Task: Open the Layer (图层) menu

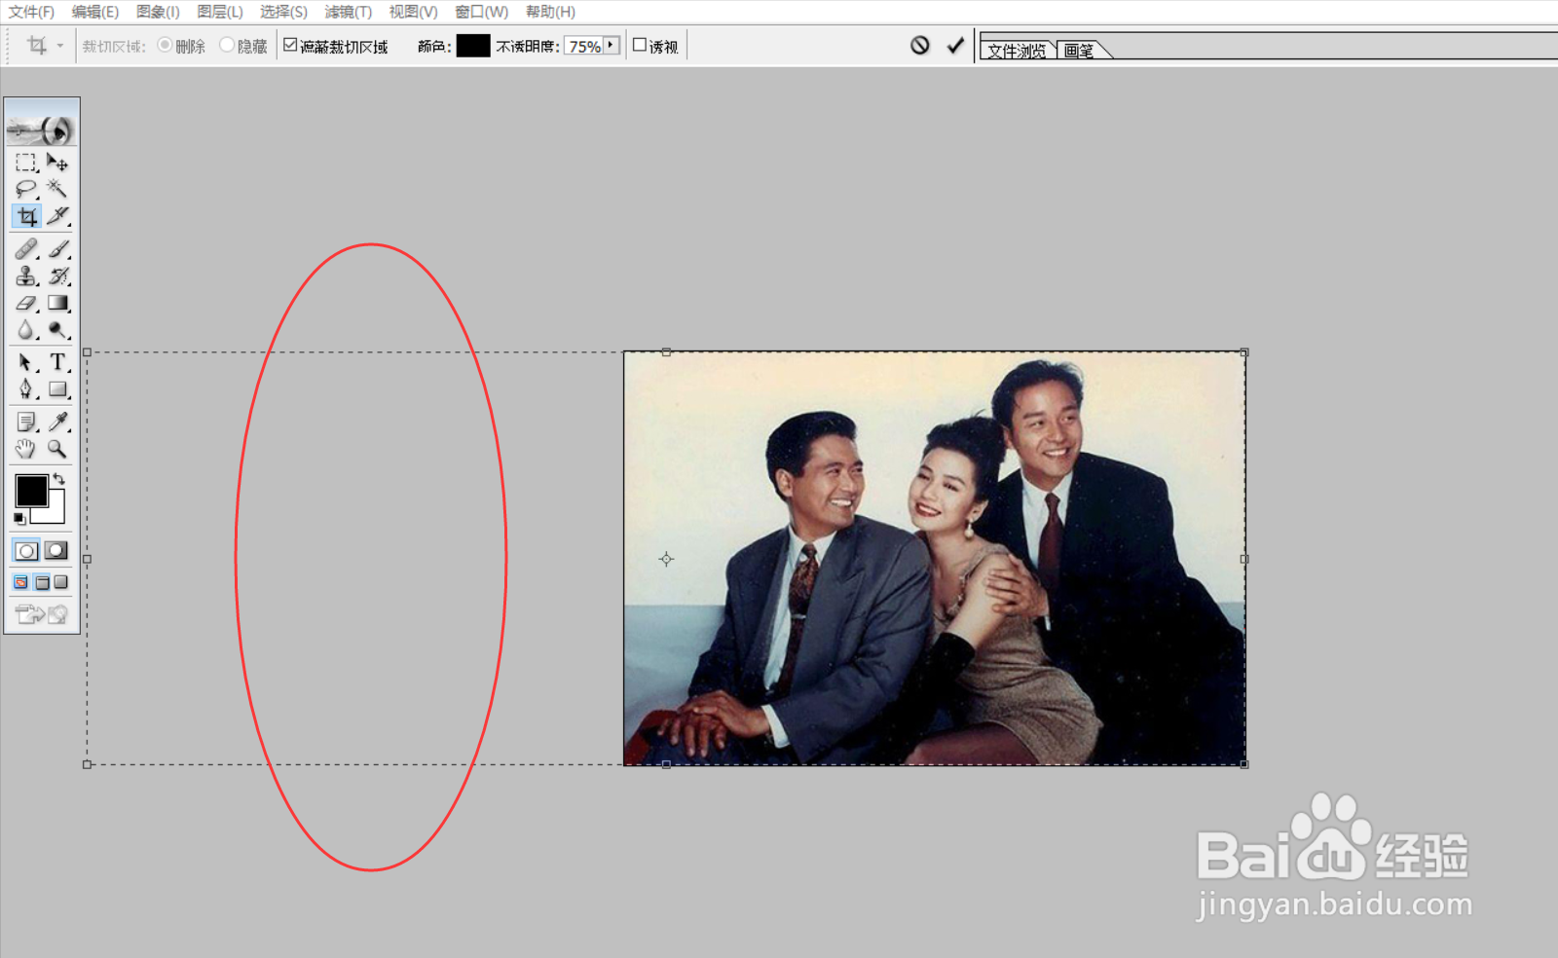Action: (220, 12)
